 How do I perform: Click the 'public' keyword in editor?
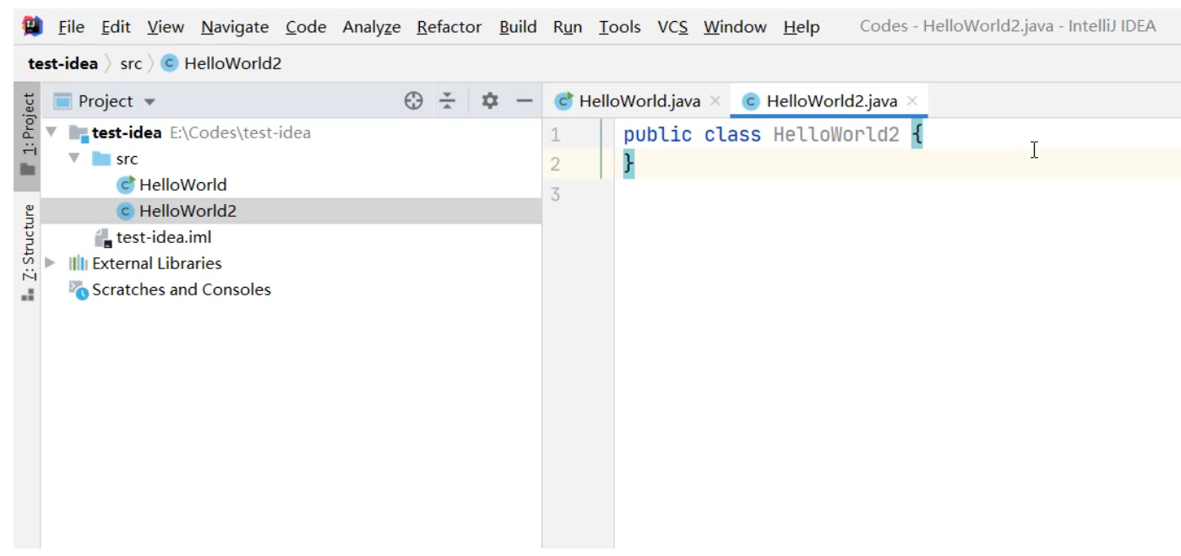click(657, 135)
